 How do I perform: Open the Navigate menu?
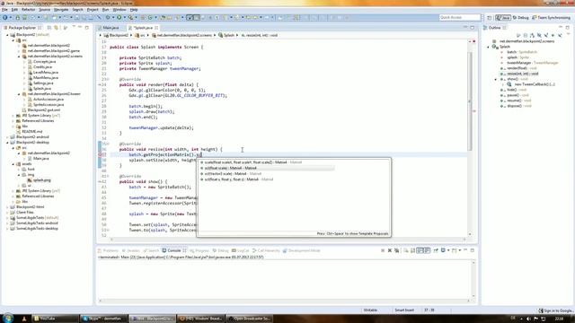click(x=61, y=10)
